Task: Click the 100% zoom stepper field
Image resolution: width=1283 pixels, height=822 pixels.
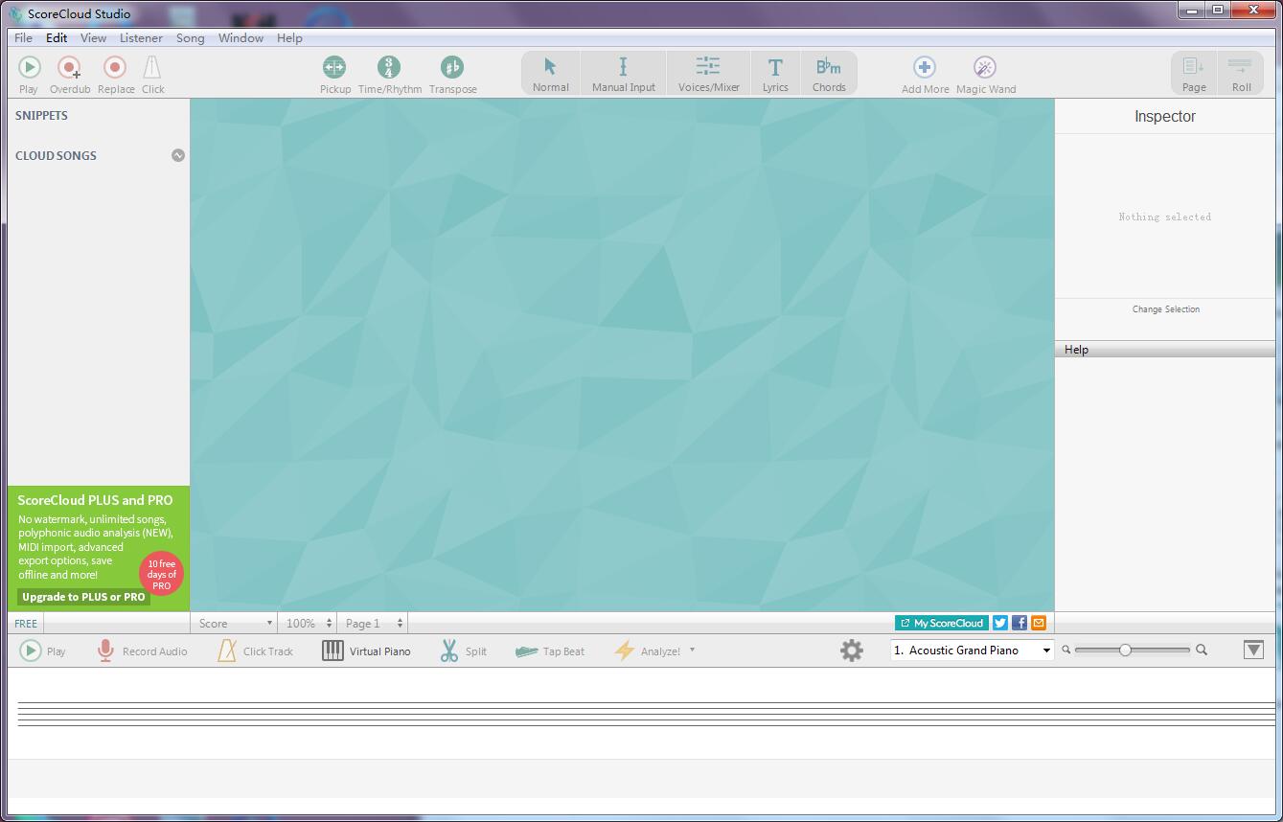Action: pos(308,624)
